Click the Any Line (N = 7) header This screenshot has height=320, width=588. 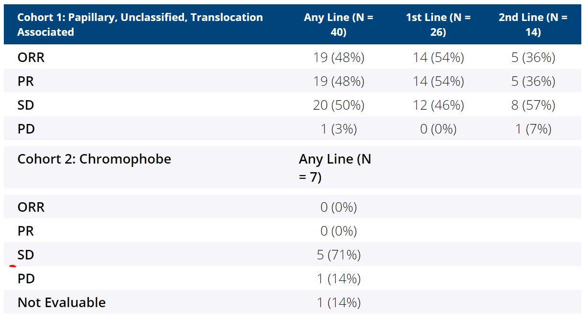coord(335,168)
